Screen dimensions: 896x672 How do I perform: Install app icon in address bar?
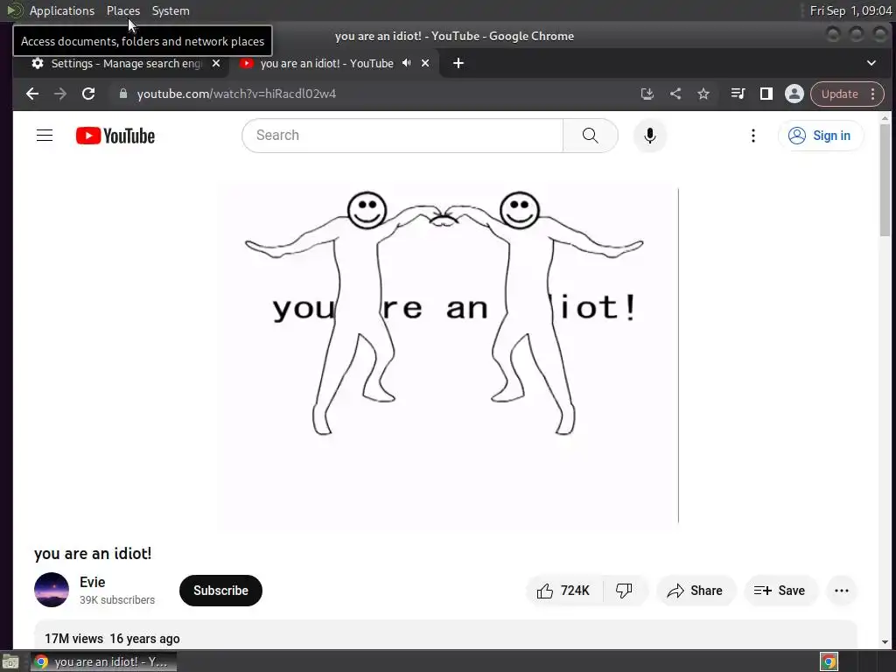[647, 94]
